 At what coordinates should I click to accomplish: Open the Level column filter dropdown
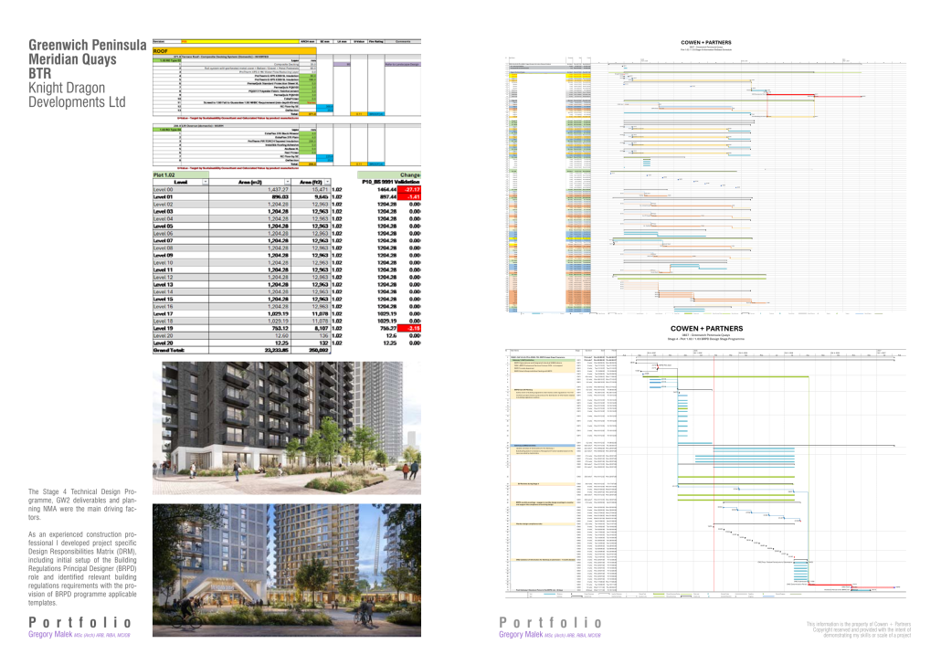(206, 182)
